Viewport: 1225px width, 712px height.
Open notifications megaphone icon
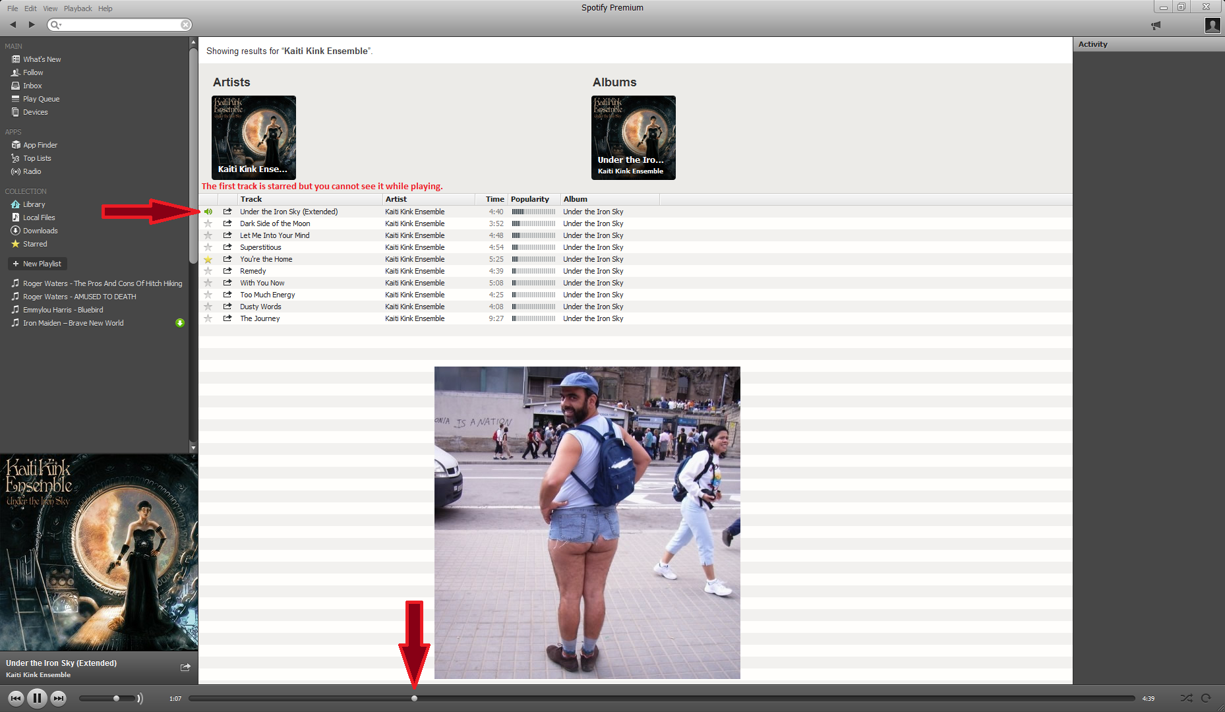click(1156, 25)
